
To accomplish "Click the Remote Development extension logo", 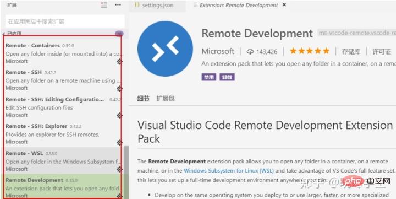I will click(165, 49).
